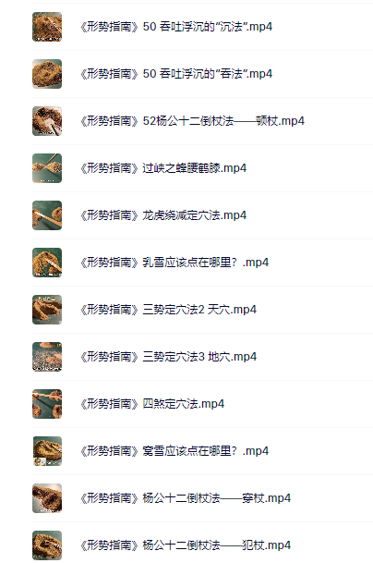Image resolution: width=373 pixels, height=563 pixels.
Task: Select thumbnail for 三势定穴法2 天穴 video
Action: 47,310
